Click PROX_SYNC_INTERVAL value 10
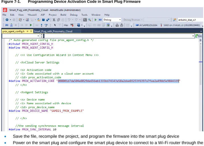Image resolution: width=204 pixels, height=146 pixels. tap(55, 129)
